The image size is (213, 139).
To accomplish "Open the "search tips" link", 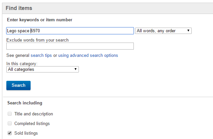I will pyautogui.click(x=41, y=56).
